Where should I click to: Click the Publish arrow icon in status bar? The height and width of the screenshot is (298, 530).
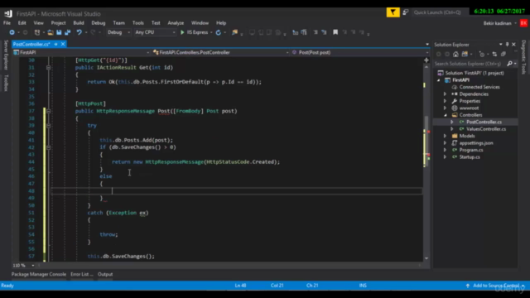[x=467, y=286]
